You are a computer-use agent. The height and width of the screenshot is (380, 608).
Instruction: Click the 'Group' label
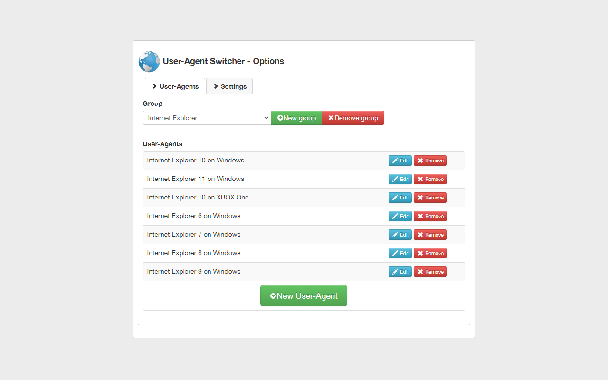pos(152,104)
